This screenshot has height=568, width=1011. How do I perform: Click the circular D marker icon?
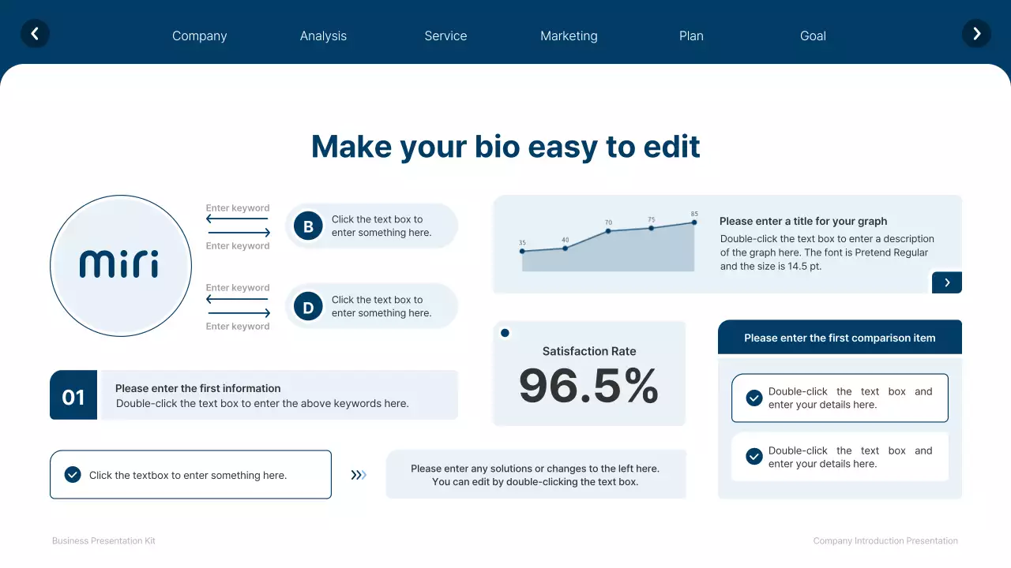[308, 306]
